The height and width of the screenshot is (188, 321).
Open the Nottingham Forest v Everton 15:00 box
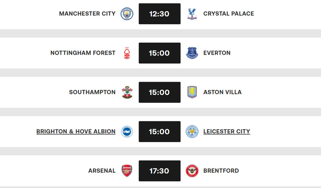tap(159, 53)
